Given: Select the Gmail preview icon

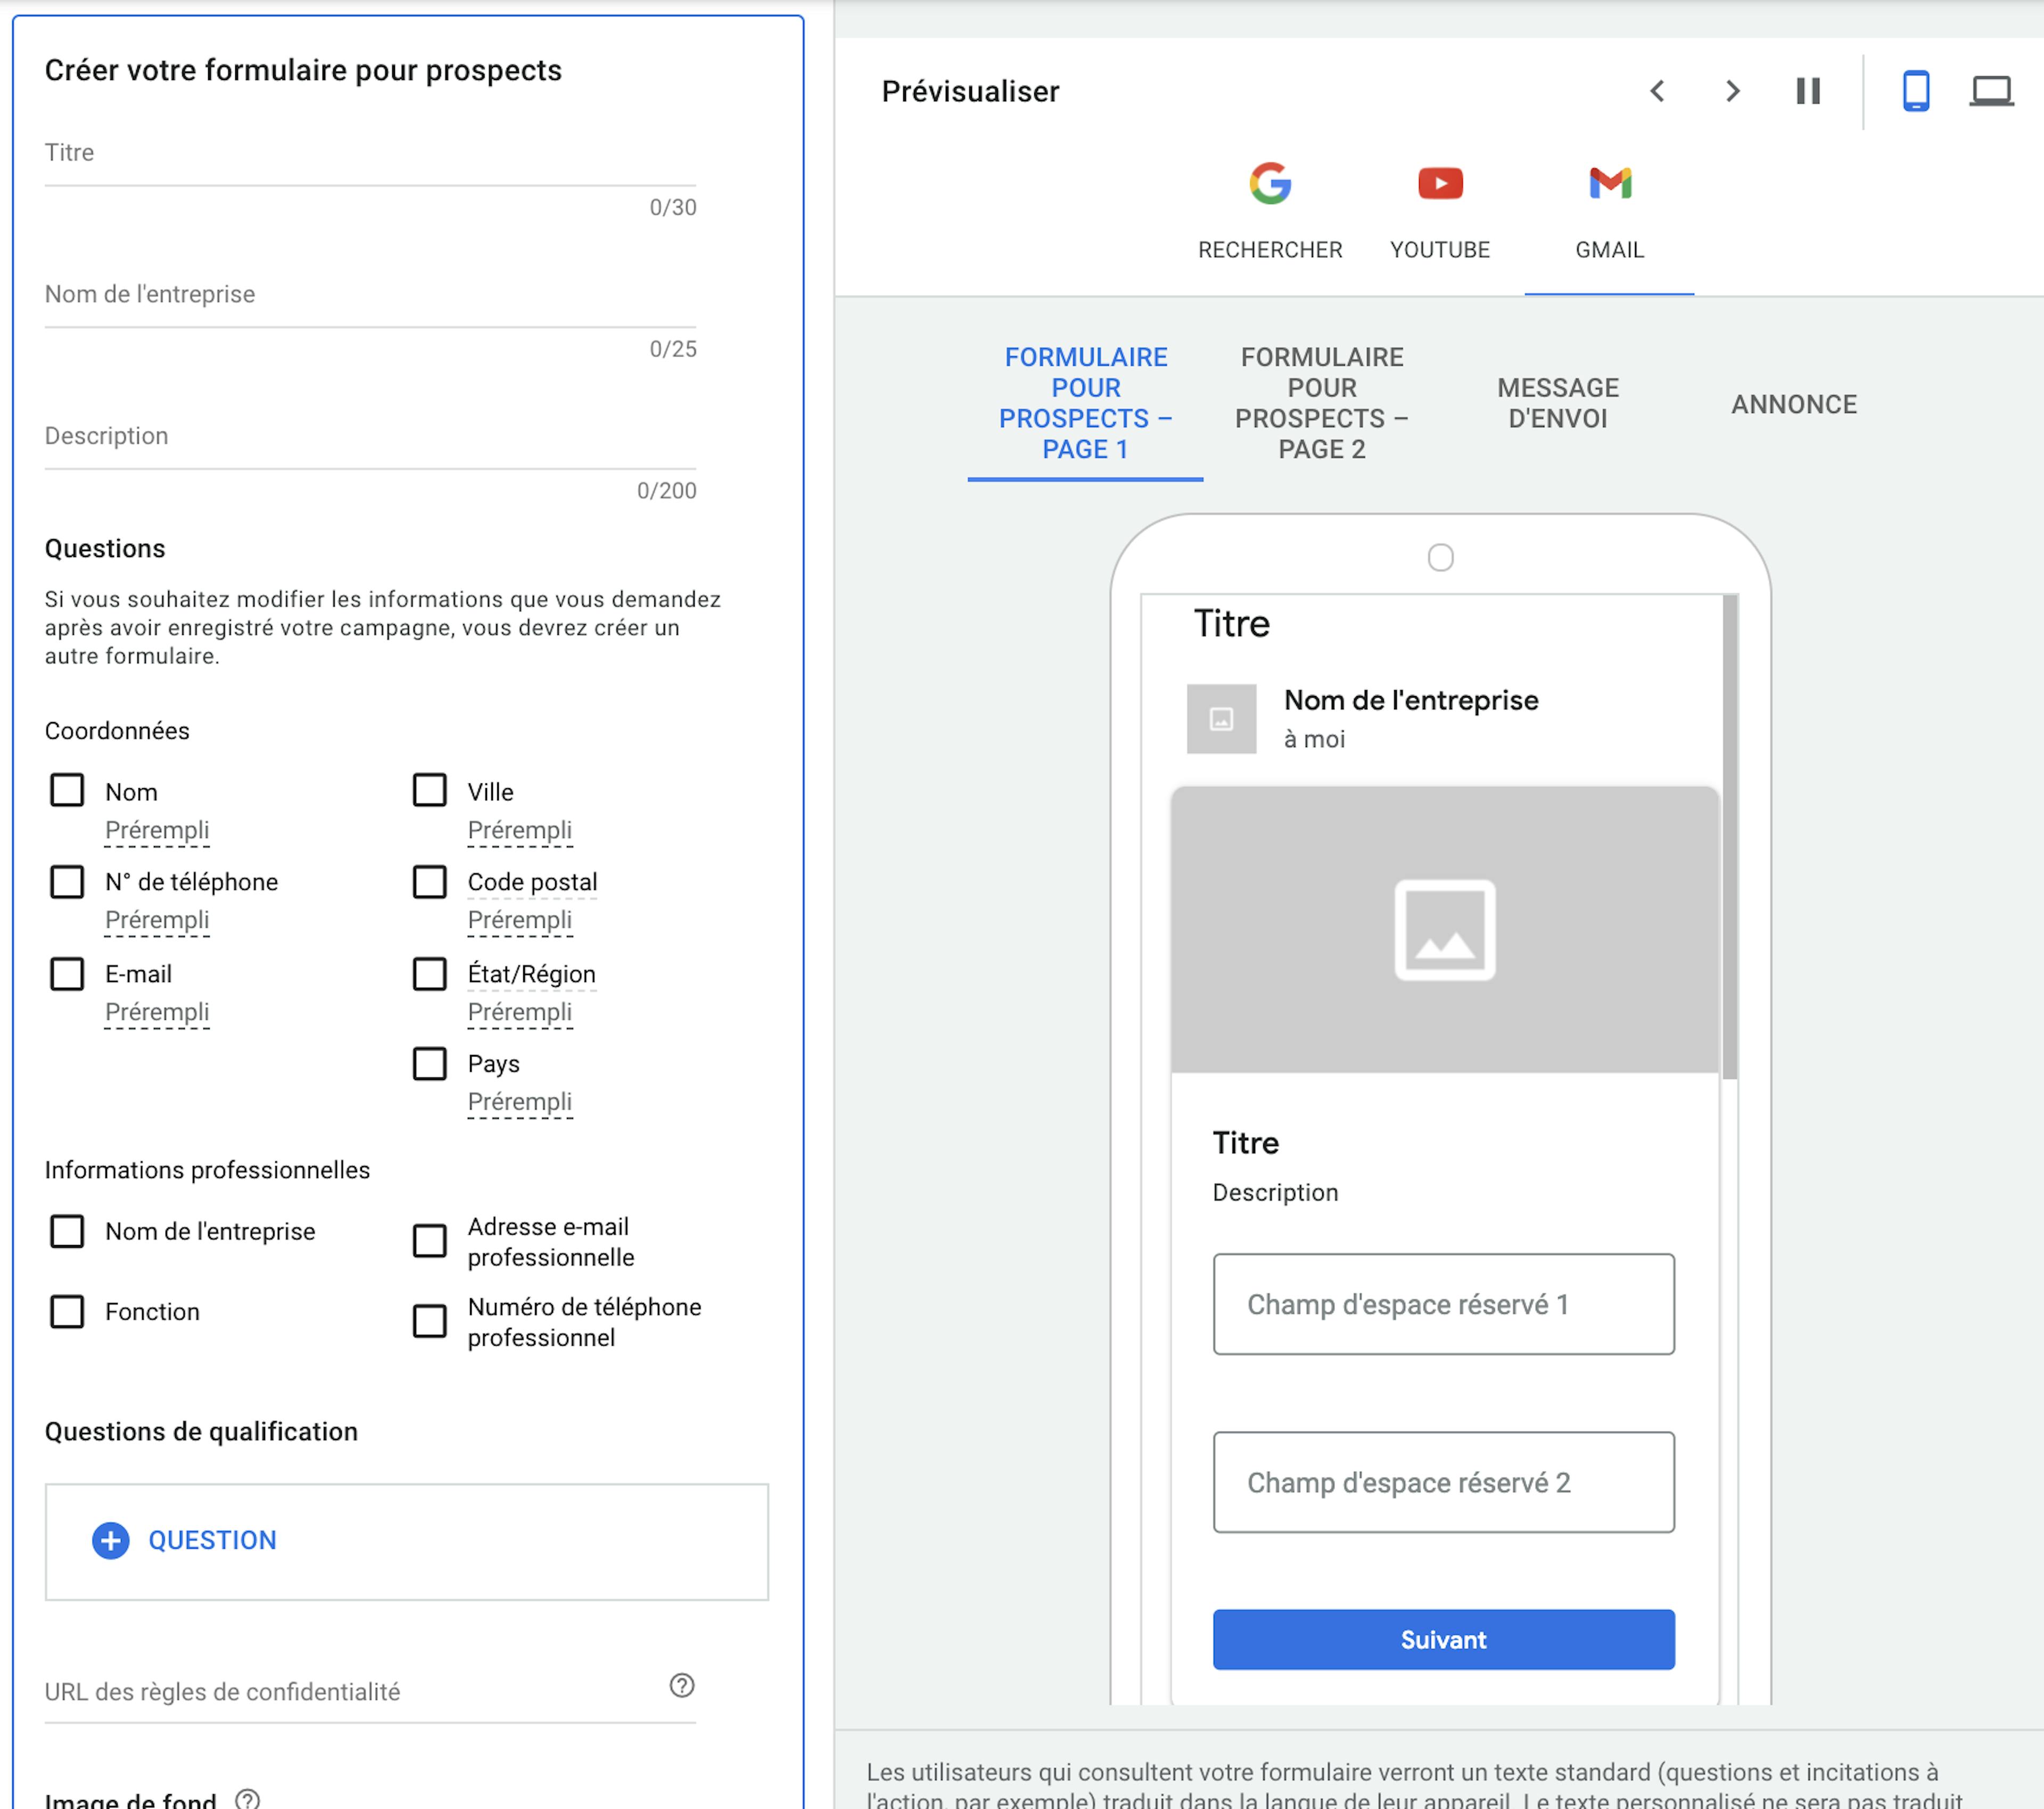Looking at the screenshot, I should pyautogui.click(x=1608, y=183).
